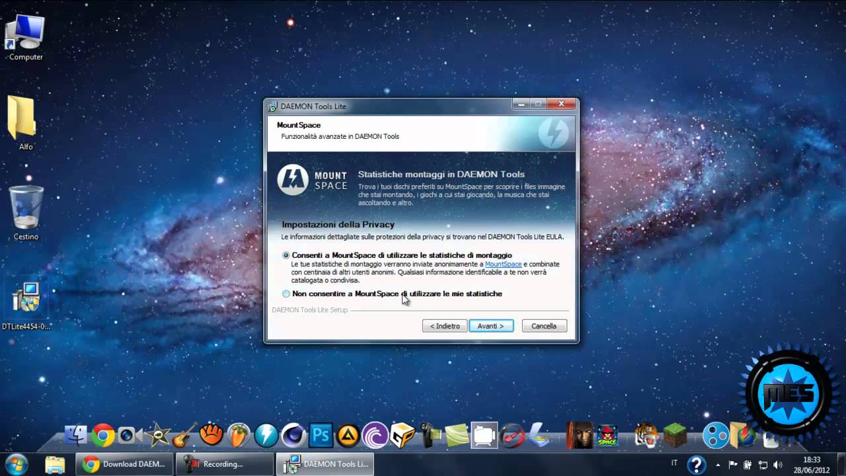Launch Google Chrome from the dock
This screenshot has width=846, height=476.
[103, 434]
